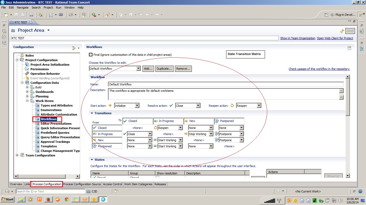Click the Enumerations icon

point(38,110)
